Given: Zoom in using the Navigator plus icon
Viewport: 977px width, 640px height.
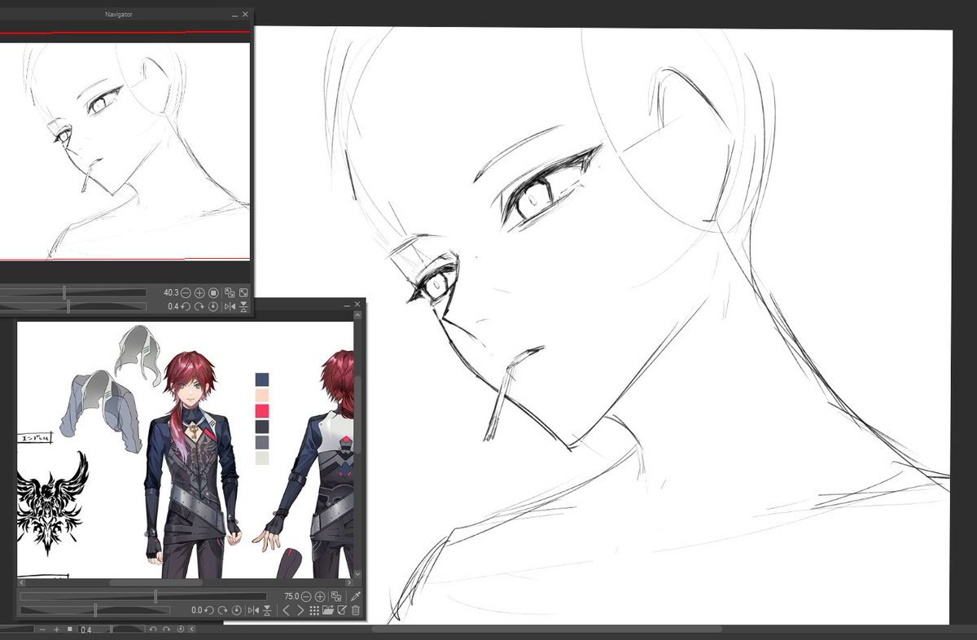Looking at the screenshot, I should coord(199,292).
